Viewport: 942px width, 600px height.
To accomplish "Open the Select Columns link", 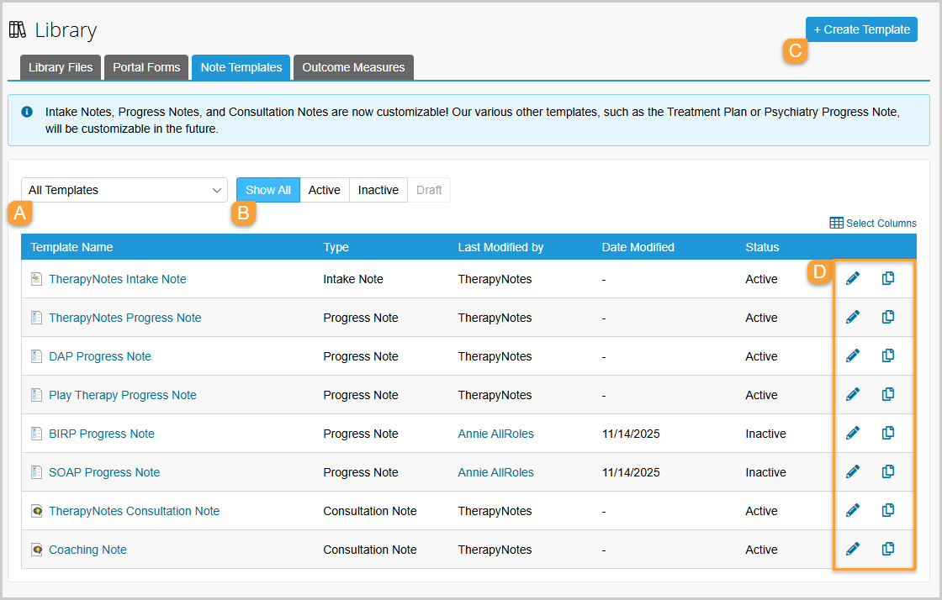I will (x=881, y=224).
